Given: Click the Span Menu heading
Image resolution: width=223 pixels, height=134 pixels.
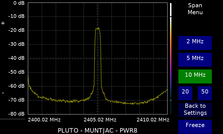Looking at the screenshot, I should pyautogui.click(x=195, y=9).
